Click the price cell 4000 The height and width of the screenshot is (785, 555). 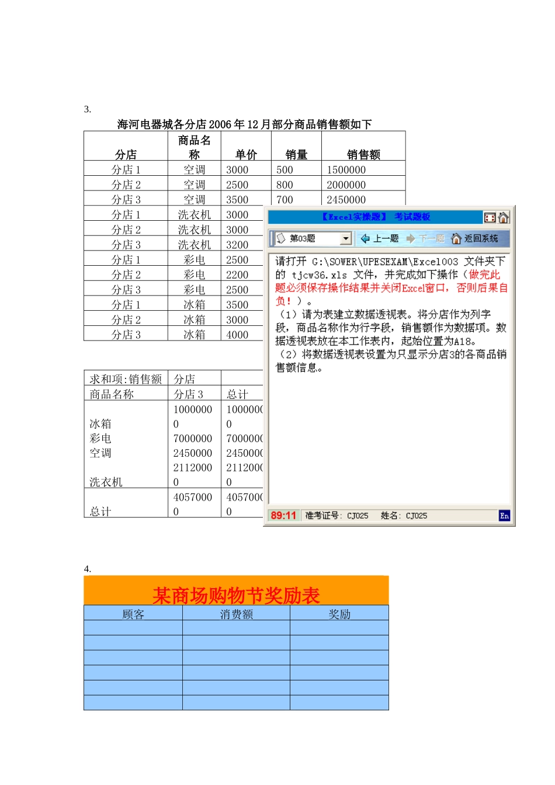(x=237, y=335)
